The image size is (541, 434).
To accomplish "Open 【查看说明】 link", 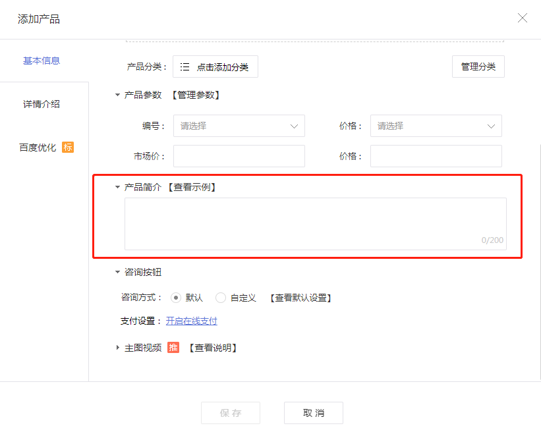I will click(x=213, y=348).
